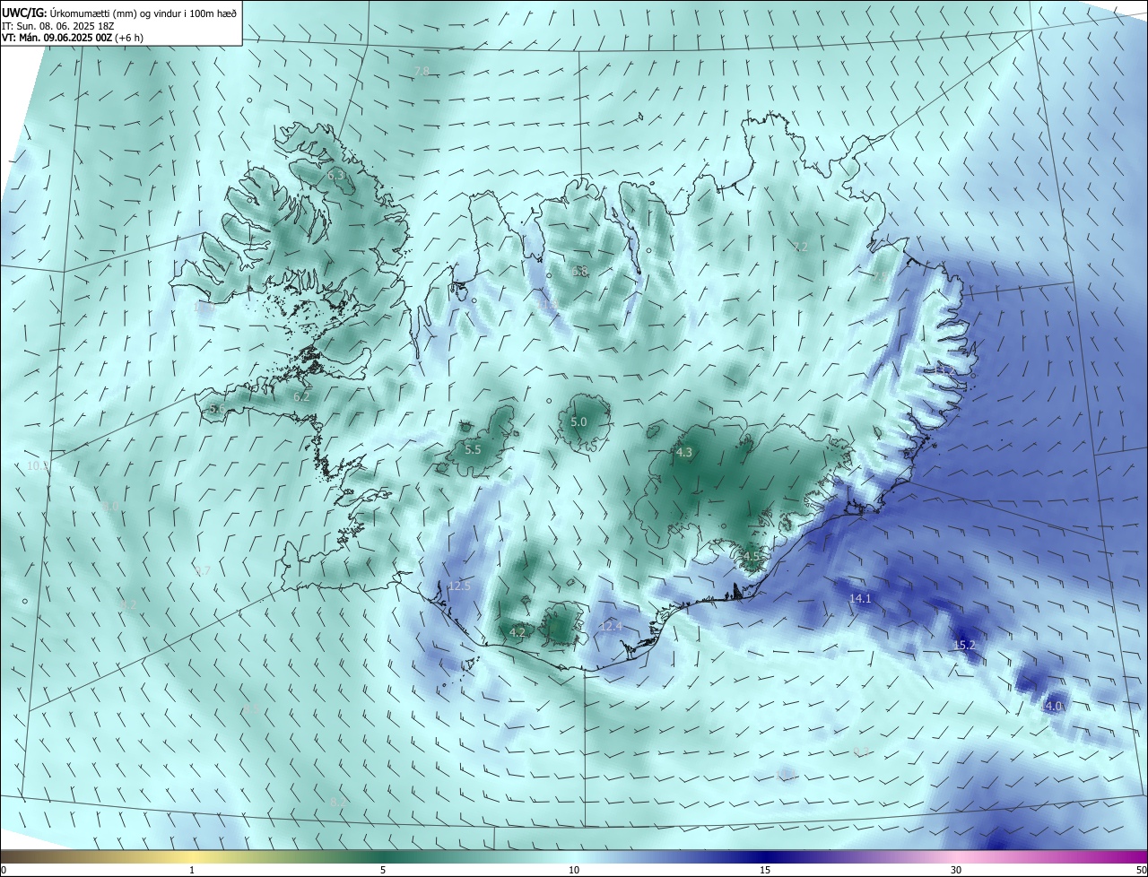Click the 4.2 value label on the map
The height and width of the screenshot is (877, 1148).
(x=517, y=632)
